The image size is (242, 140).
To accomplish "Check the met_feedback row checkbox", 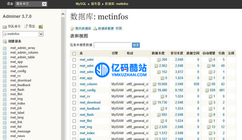I will coord(74,109).
